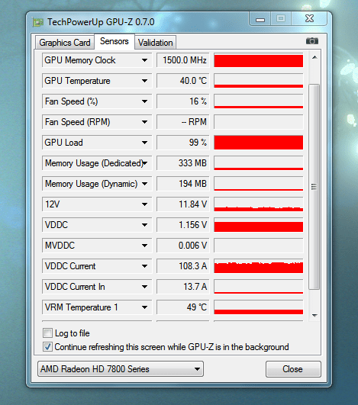This screenshot has height=405, width=358.
Task: Click the 333 MB memory value
Action: (x=182, y=163)
